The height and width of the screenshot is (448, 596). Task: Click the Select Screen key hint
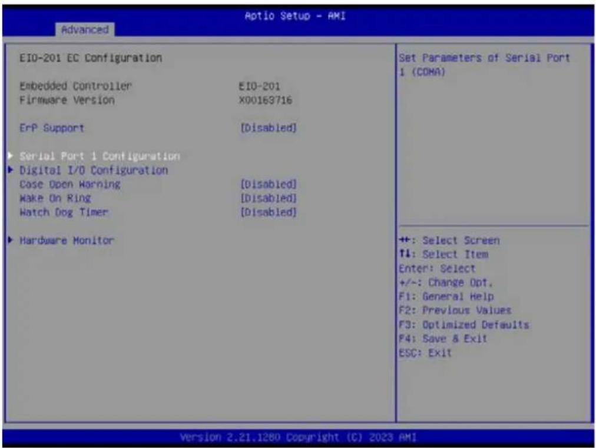449,240
